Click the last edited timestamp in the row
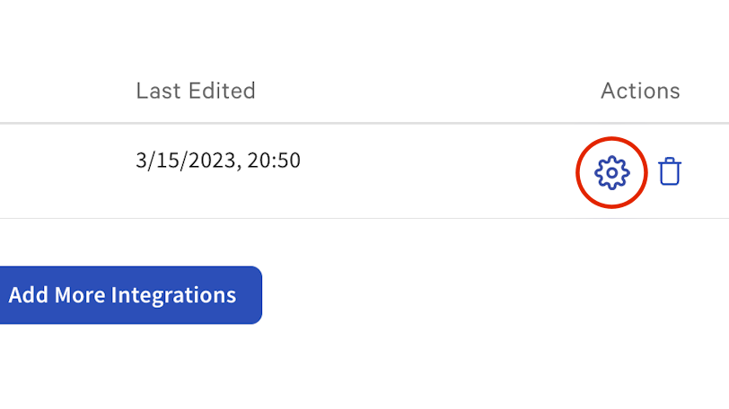This screenshot has width=729, height=409. [218, 161]
